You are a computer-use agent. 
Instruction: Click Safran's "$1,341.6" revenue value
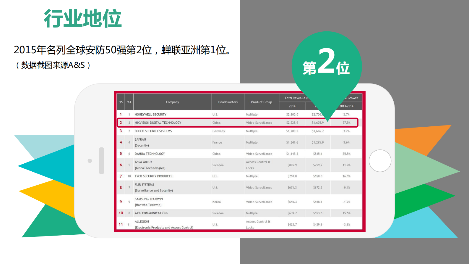click(x=292, y=142)
